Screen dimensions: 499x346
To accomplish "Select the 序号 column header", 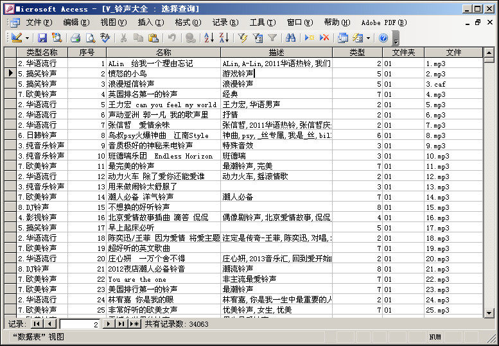I will point(87,53).
